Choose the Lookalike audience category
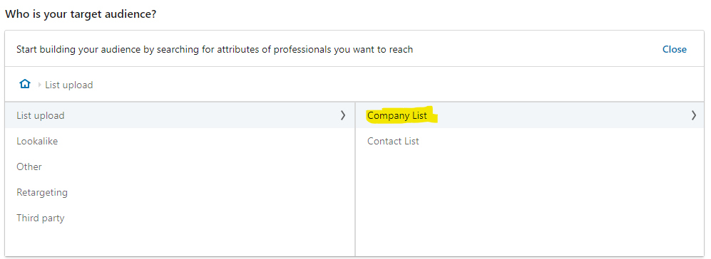Viewport: 711px width, 259px height. coord(180,141)
